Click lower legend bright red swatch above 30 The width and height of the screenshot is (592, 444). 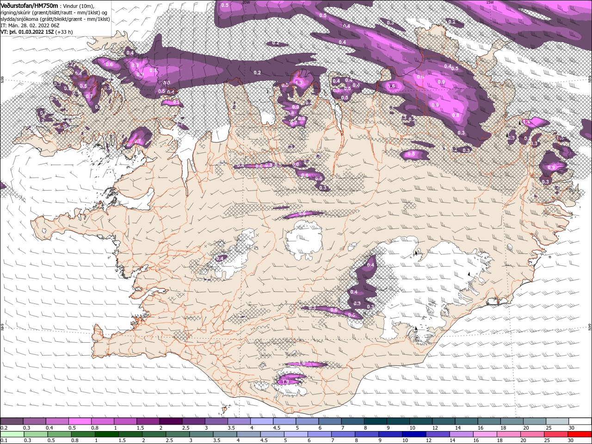pyautogui.click(x=580, y=434)
